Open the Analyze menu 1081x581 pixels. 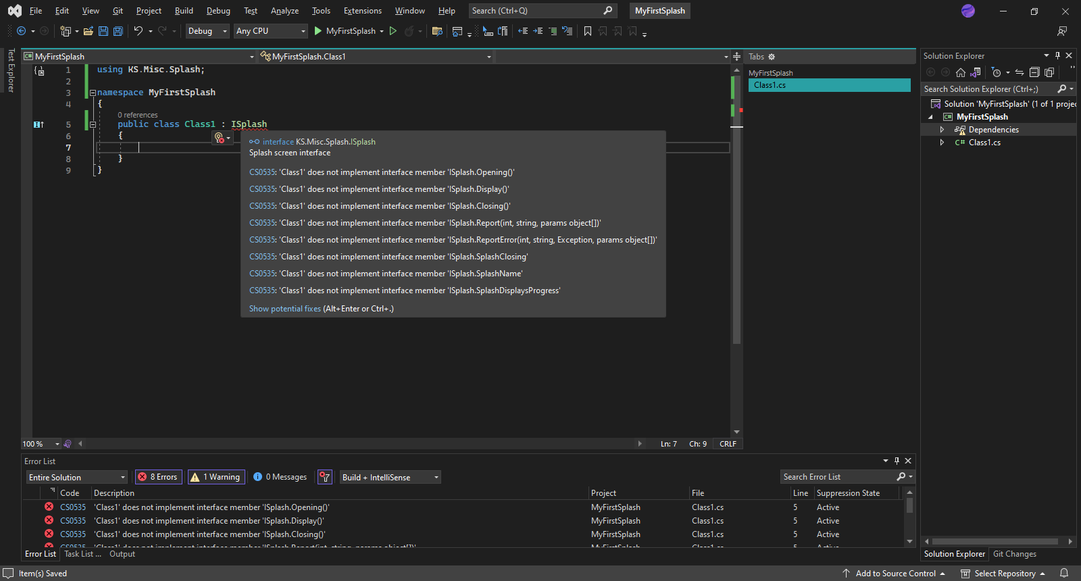click(284, 11)
